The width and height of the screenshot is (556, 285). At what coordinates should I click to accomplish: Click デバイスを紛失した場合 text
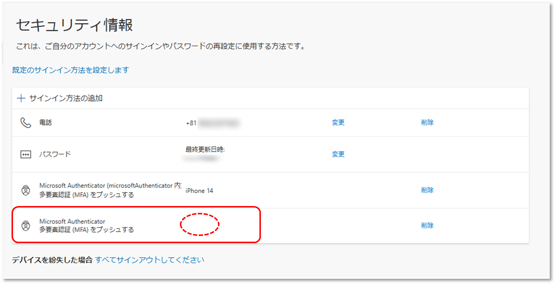(x=52, y=260)
